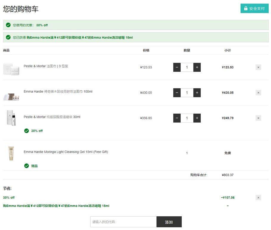Increase quantity of Emma Hardie 卸妆膏 100ml
This screenshot has width=271, height=230.
[197, 93]
